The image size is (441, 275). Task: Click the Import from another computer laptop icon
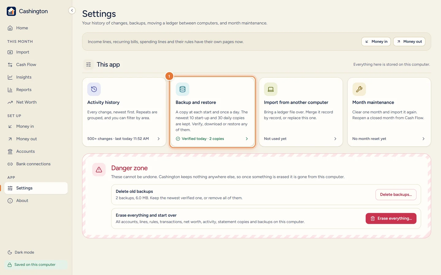pyautogui.click(x=271, y=89)
